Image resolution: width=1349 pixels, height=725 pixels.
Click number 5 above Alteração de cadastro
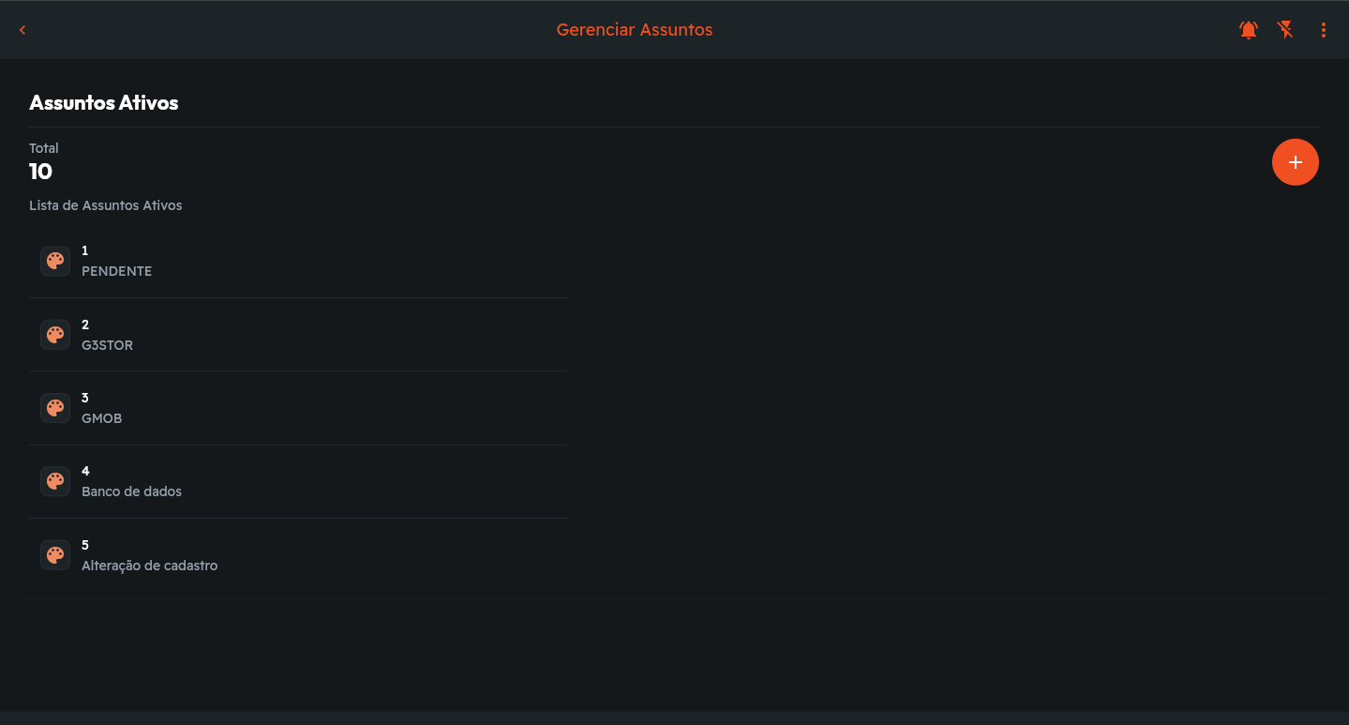coord(85,545)
